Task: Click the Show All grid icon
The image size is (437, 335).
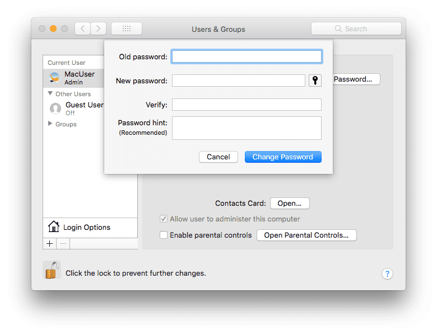Action: [x=127, y=29]
